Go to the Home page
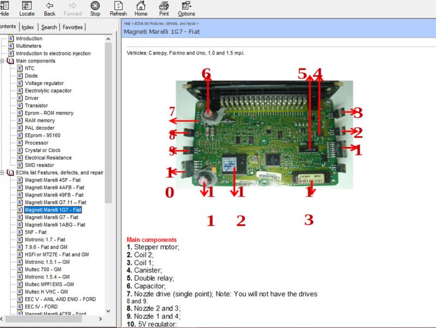 (141, 8)
